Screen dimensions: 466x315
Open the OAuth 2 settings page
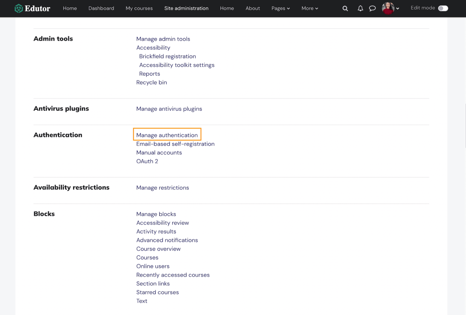click(x=147, y=161)
